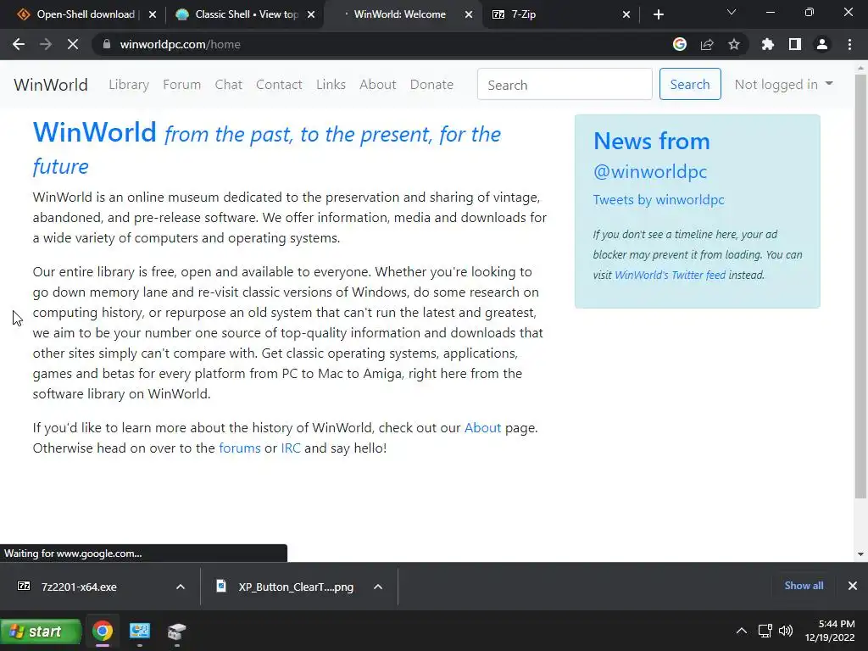This screenshot has width=868, height=651.
Task: Open the Links nav item
Action: pyautogui.click(x=331, y=84)
